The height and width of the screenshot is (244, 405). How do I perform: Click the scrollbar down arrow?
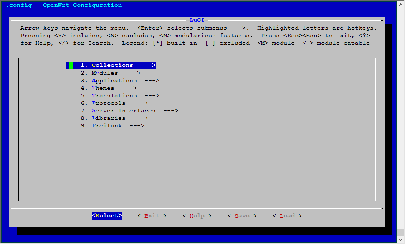[x=400, y=239]
